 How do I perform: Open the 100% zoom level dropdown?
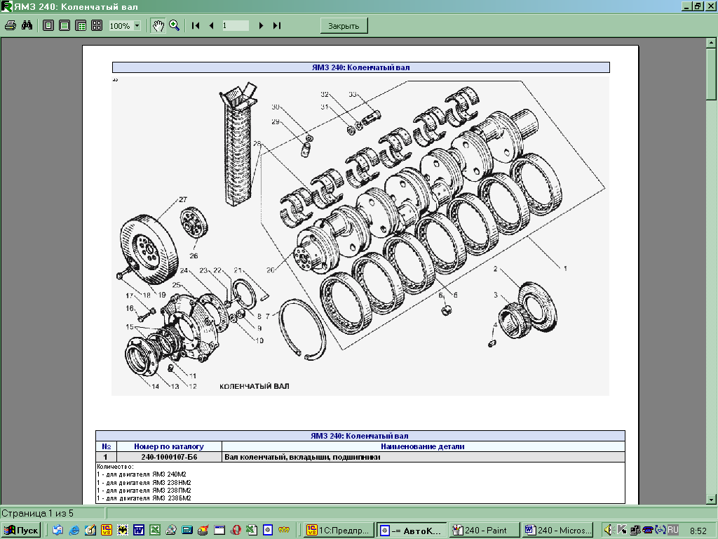click(x=137, y=26)
